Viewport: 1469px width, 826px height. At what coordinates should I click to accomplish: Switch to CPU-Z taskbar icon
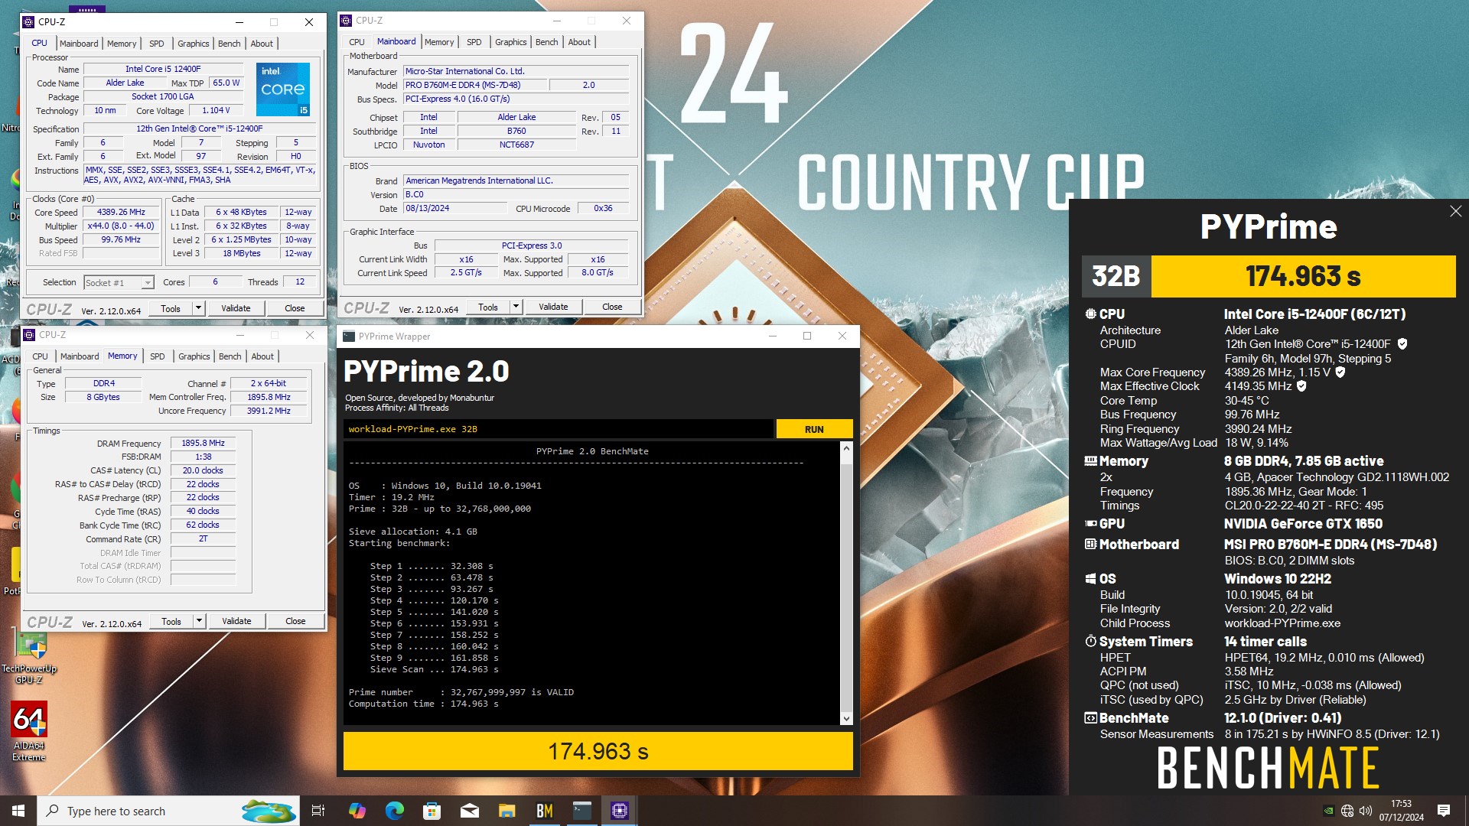pos(620,811)
